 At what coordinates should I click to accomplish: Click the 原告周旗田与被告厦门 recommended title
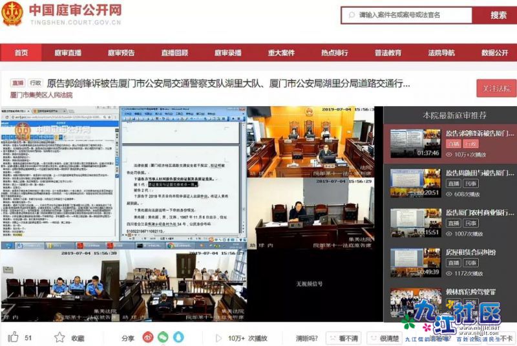point(480,173)
